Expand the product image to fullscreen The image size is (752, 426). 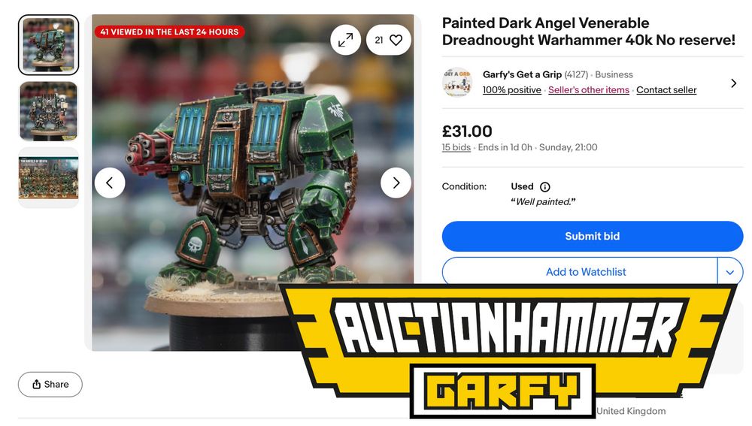pos(345,41)
